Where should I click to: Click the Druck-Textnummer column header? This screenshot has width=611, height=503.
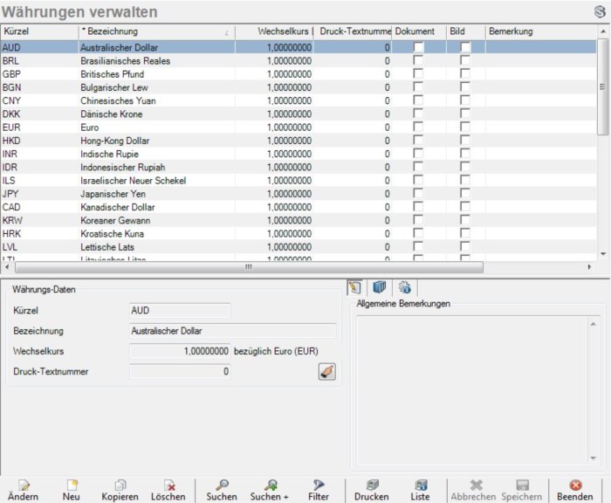pos(353,31)
